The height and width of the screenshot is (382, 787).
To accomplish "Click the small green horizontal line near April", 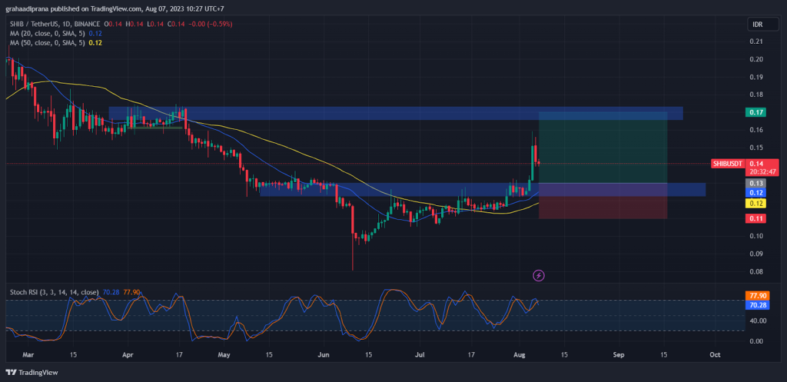I will (155, 128).
